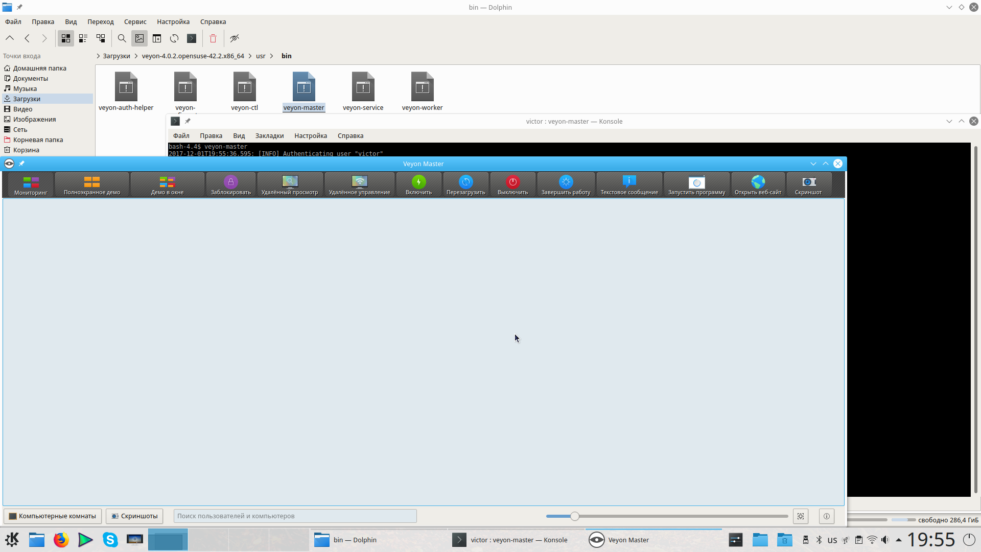Start Полноэкранное демо fullscreen demo
Screen dimensions: 981x552
click(92, 185)
